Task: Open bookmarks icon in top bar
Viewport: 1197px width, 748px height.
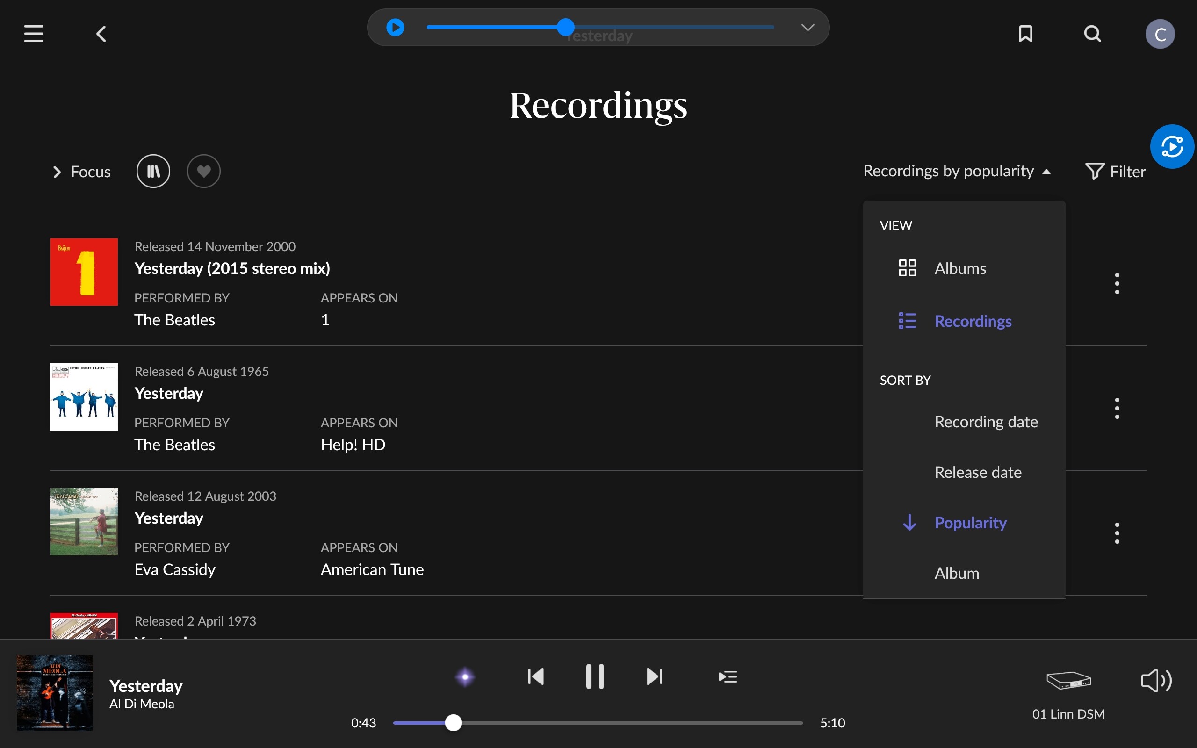Action: pyautogui.click(x=1025, y=34)
